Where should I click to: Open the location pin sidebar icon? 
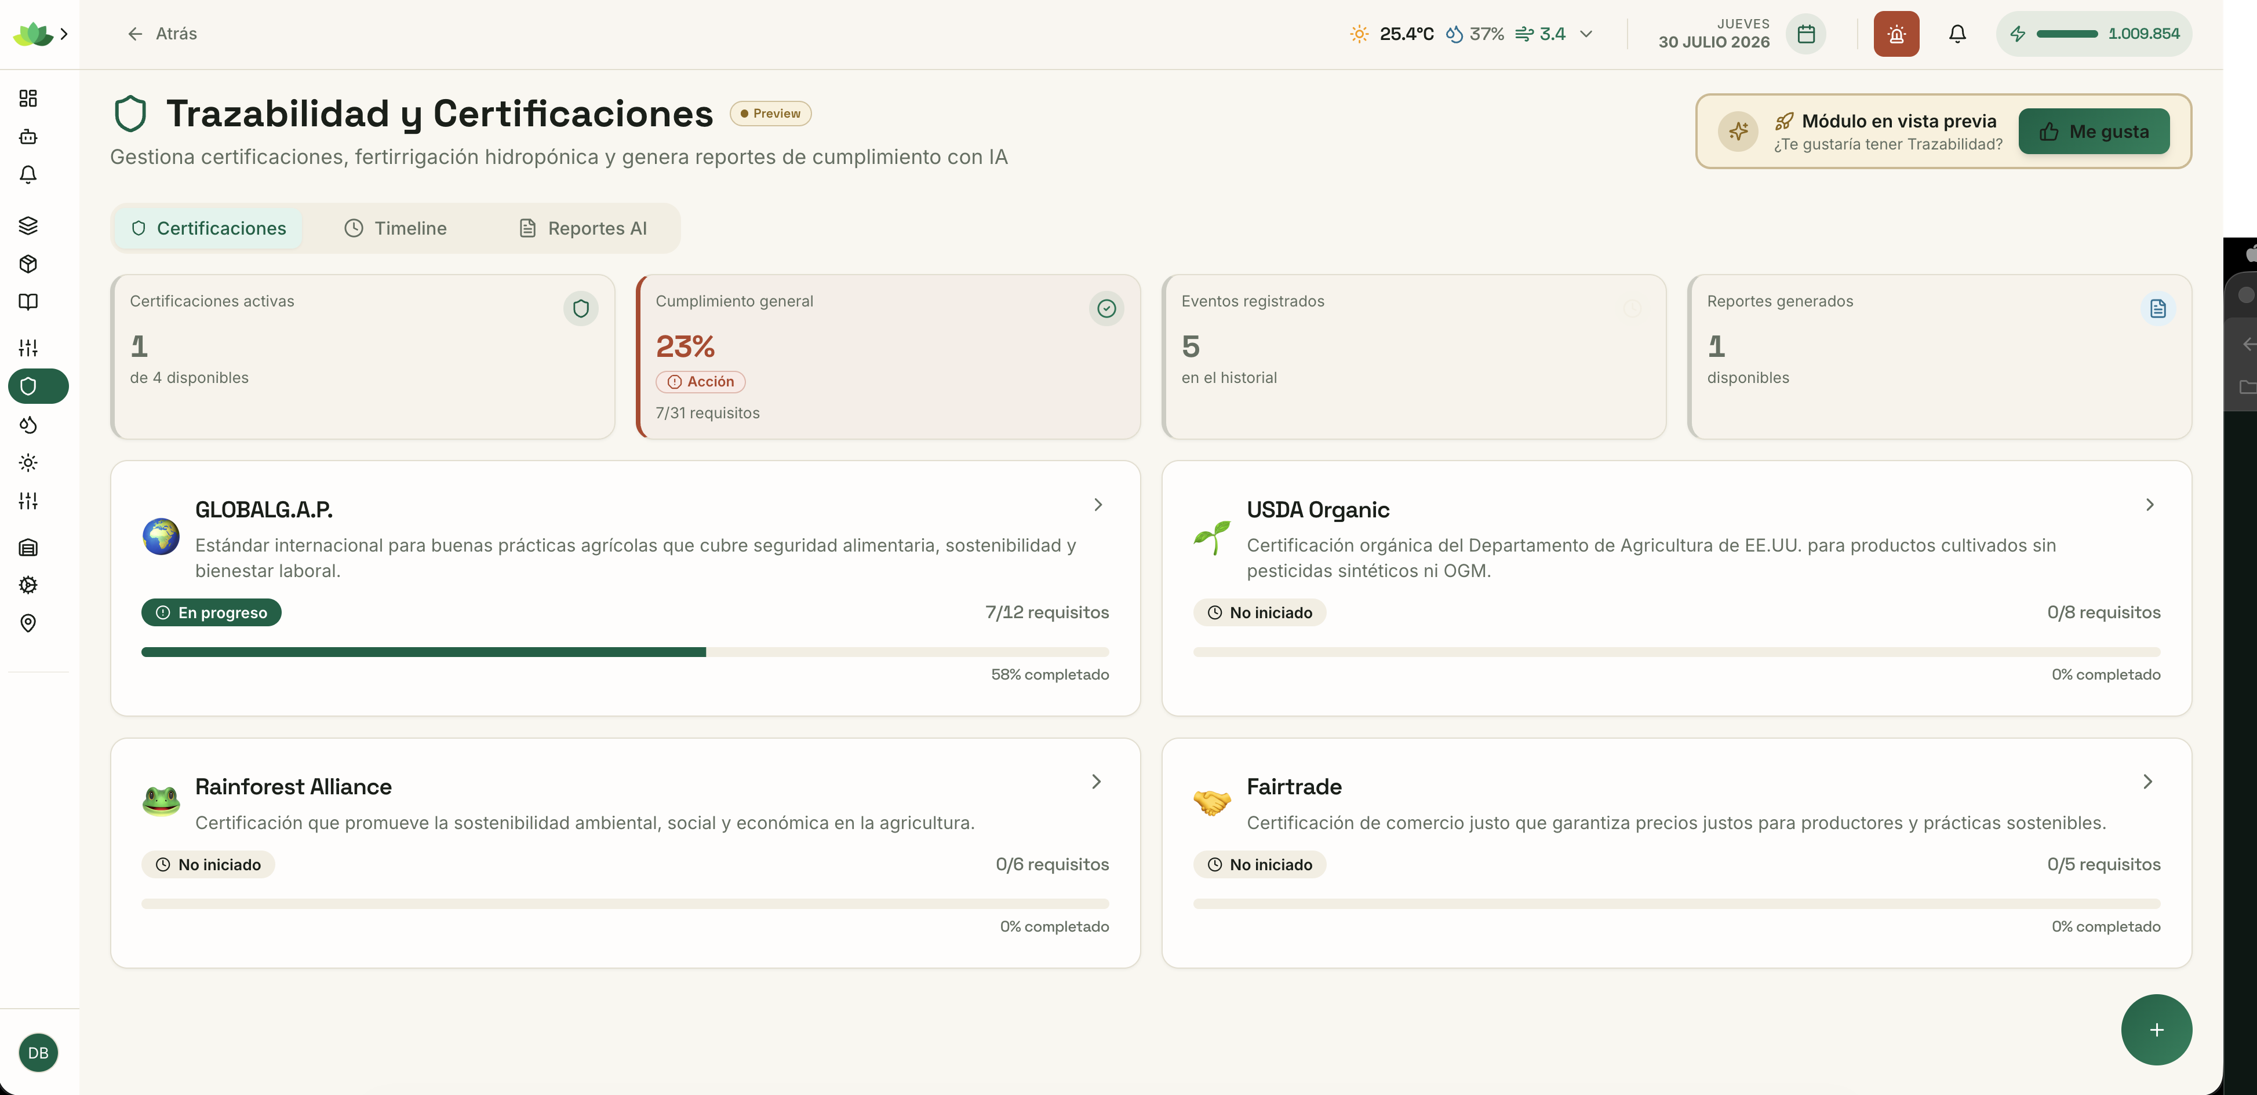pos(28,623)
